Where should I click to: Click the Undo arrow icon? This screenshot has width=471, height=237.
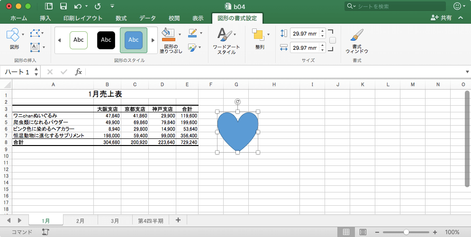point(78,6)
